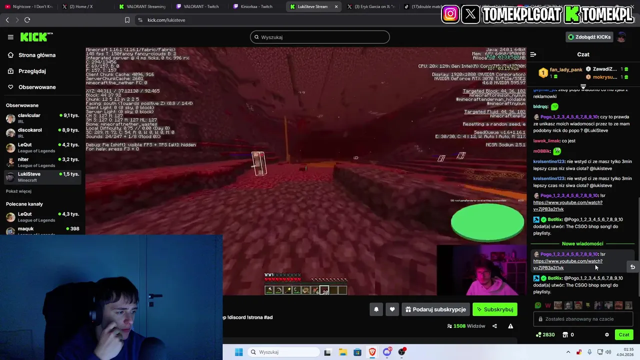Select green blob emote in chat bar
The height and width of the screenshot is (360, 640).
coord(538,305)
